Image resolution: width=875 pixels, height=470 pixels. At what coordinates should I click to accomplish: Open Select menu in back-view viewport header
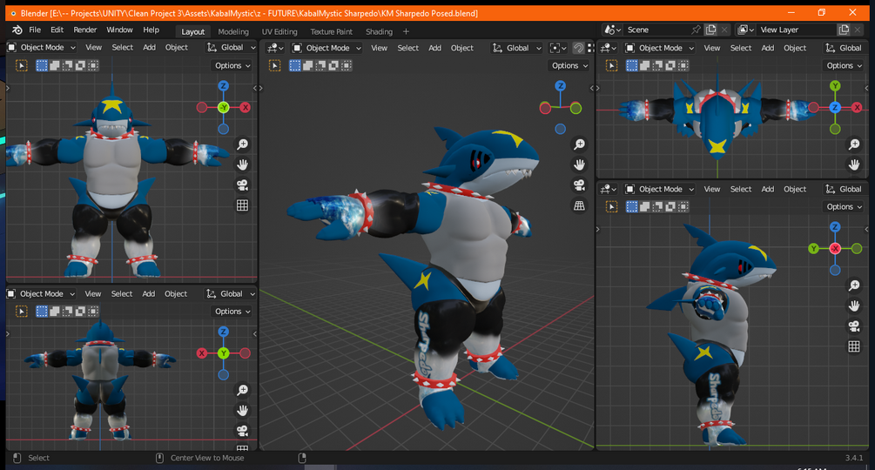[x=122, y=294]
